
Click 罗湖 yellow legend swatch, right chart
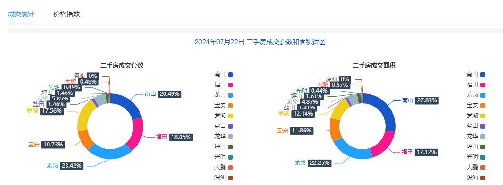pyautogui.click(x=482, y=116)
